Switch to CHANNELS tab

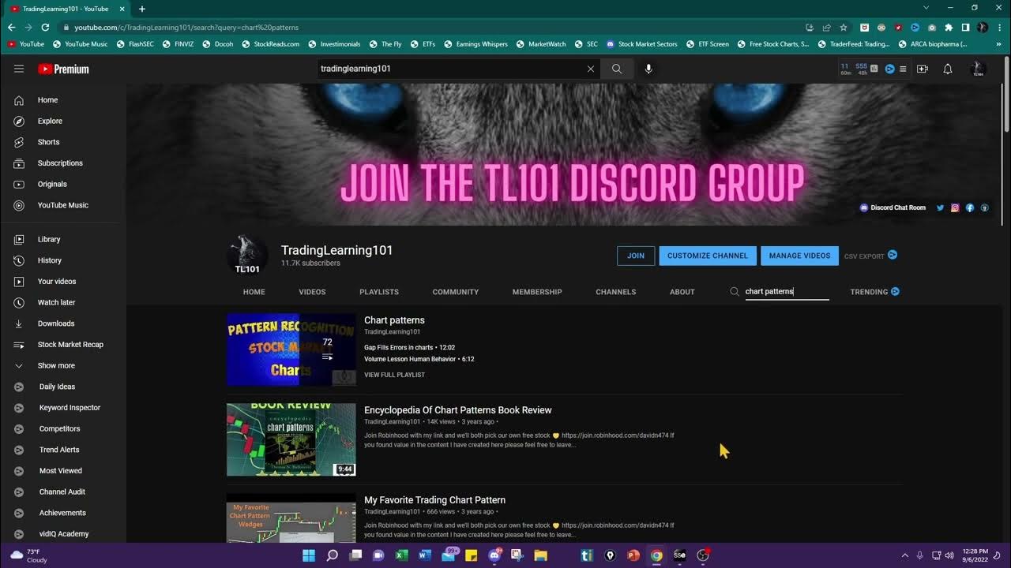tap(616, 292)
